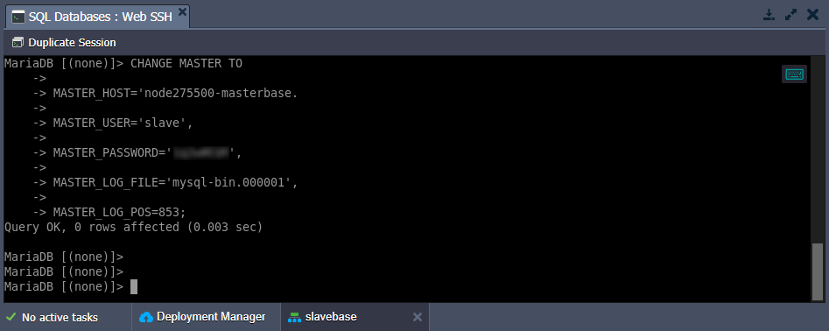
Task: Click the download-arrow icon beside the expand arrows
Action: (769, 15)
